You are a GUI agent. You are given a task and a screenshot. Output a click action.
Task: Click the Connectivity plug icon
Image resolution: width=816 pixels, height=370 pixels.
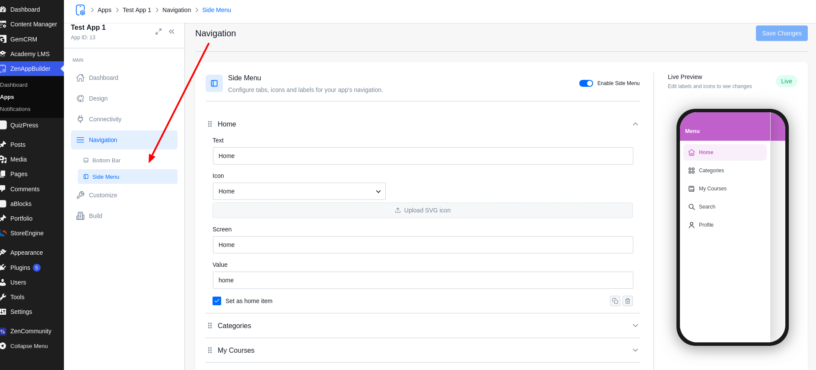click(x=80, y=119)
